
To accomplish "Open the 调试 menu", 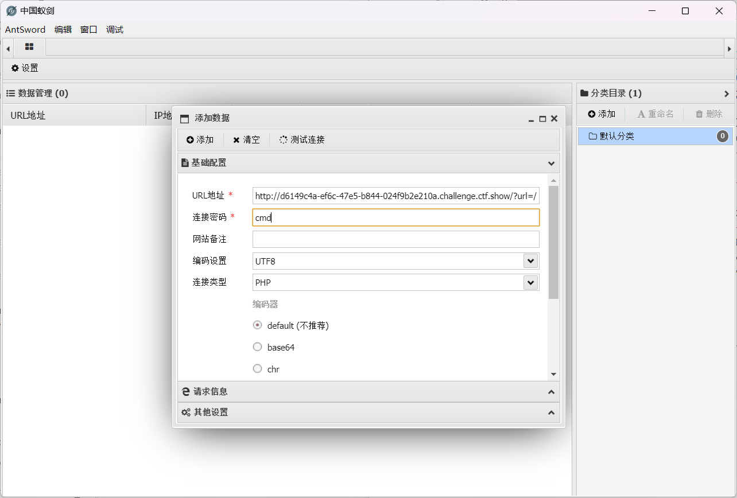I will tap(115, 30).
